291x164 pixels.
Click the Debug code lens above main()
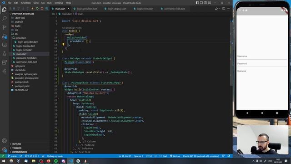coord(70,28)
